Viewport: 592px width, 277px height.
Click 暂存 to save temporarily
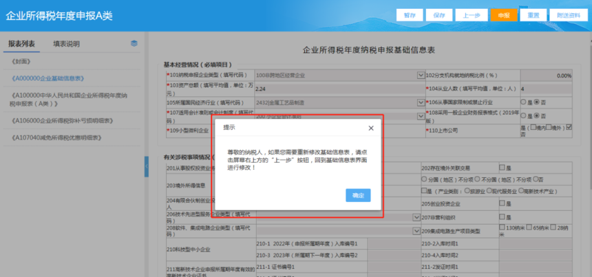[410, 15]
